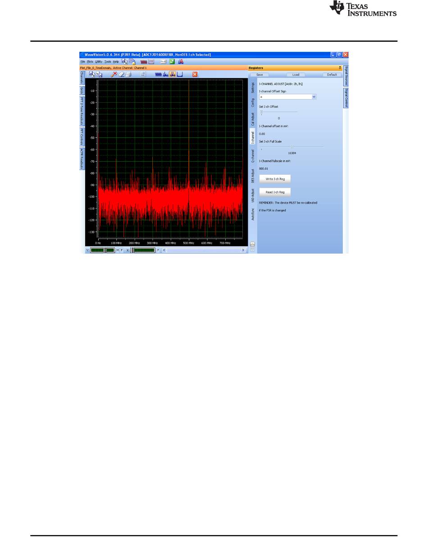Image resolution: width=428 pixels, height=559 pixels.
Task: Select the eraser icon in plot toolbar
Action: click(x=122, y=74)
